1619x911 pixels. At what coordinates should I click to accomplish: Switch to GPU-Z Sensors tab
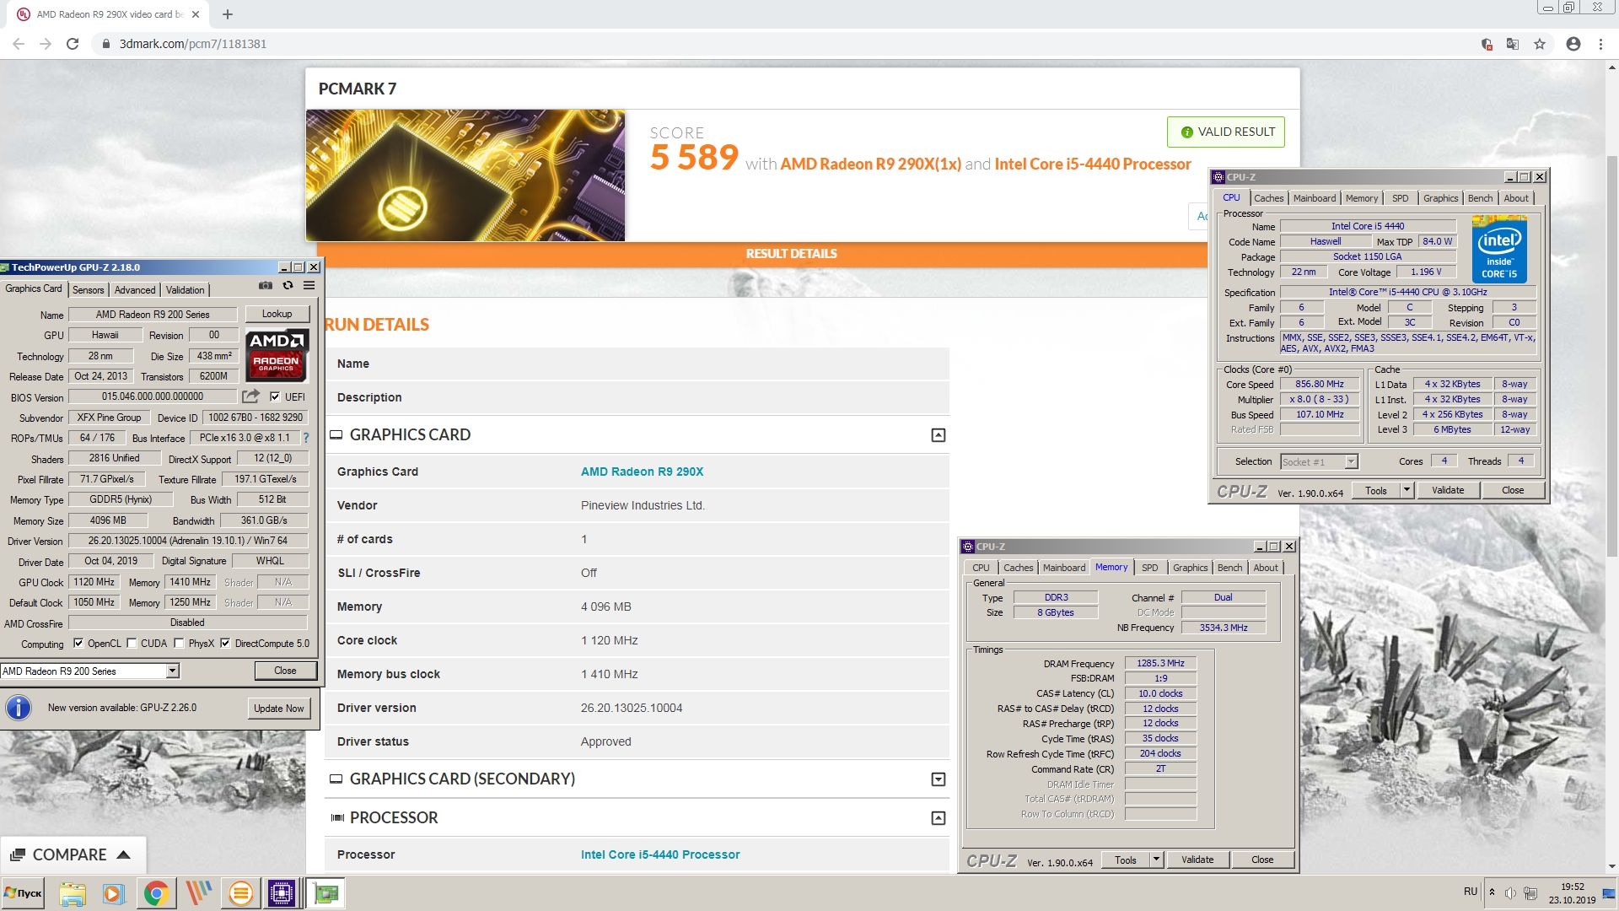pyautogui.click(x=89, y=290)
